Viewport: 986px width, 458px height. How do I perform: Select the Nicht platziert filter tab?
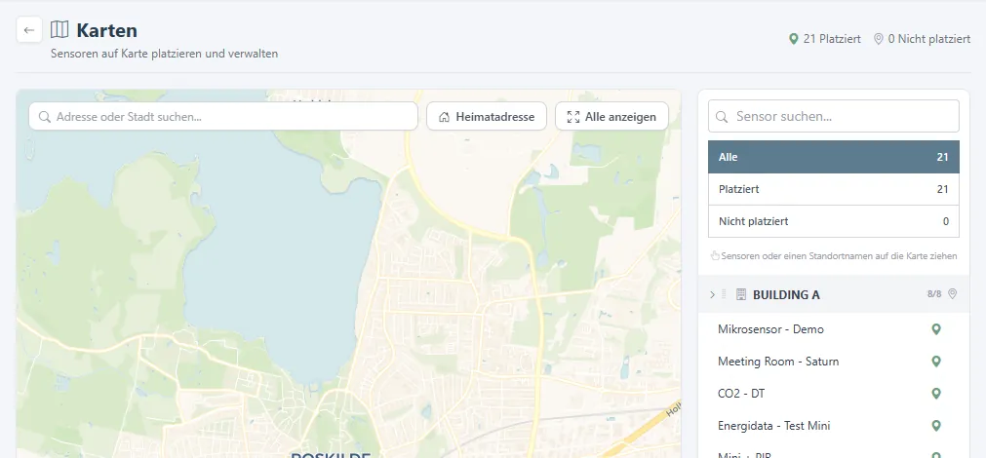click(x=834, y=221)
